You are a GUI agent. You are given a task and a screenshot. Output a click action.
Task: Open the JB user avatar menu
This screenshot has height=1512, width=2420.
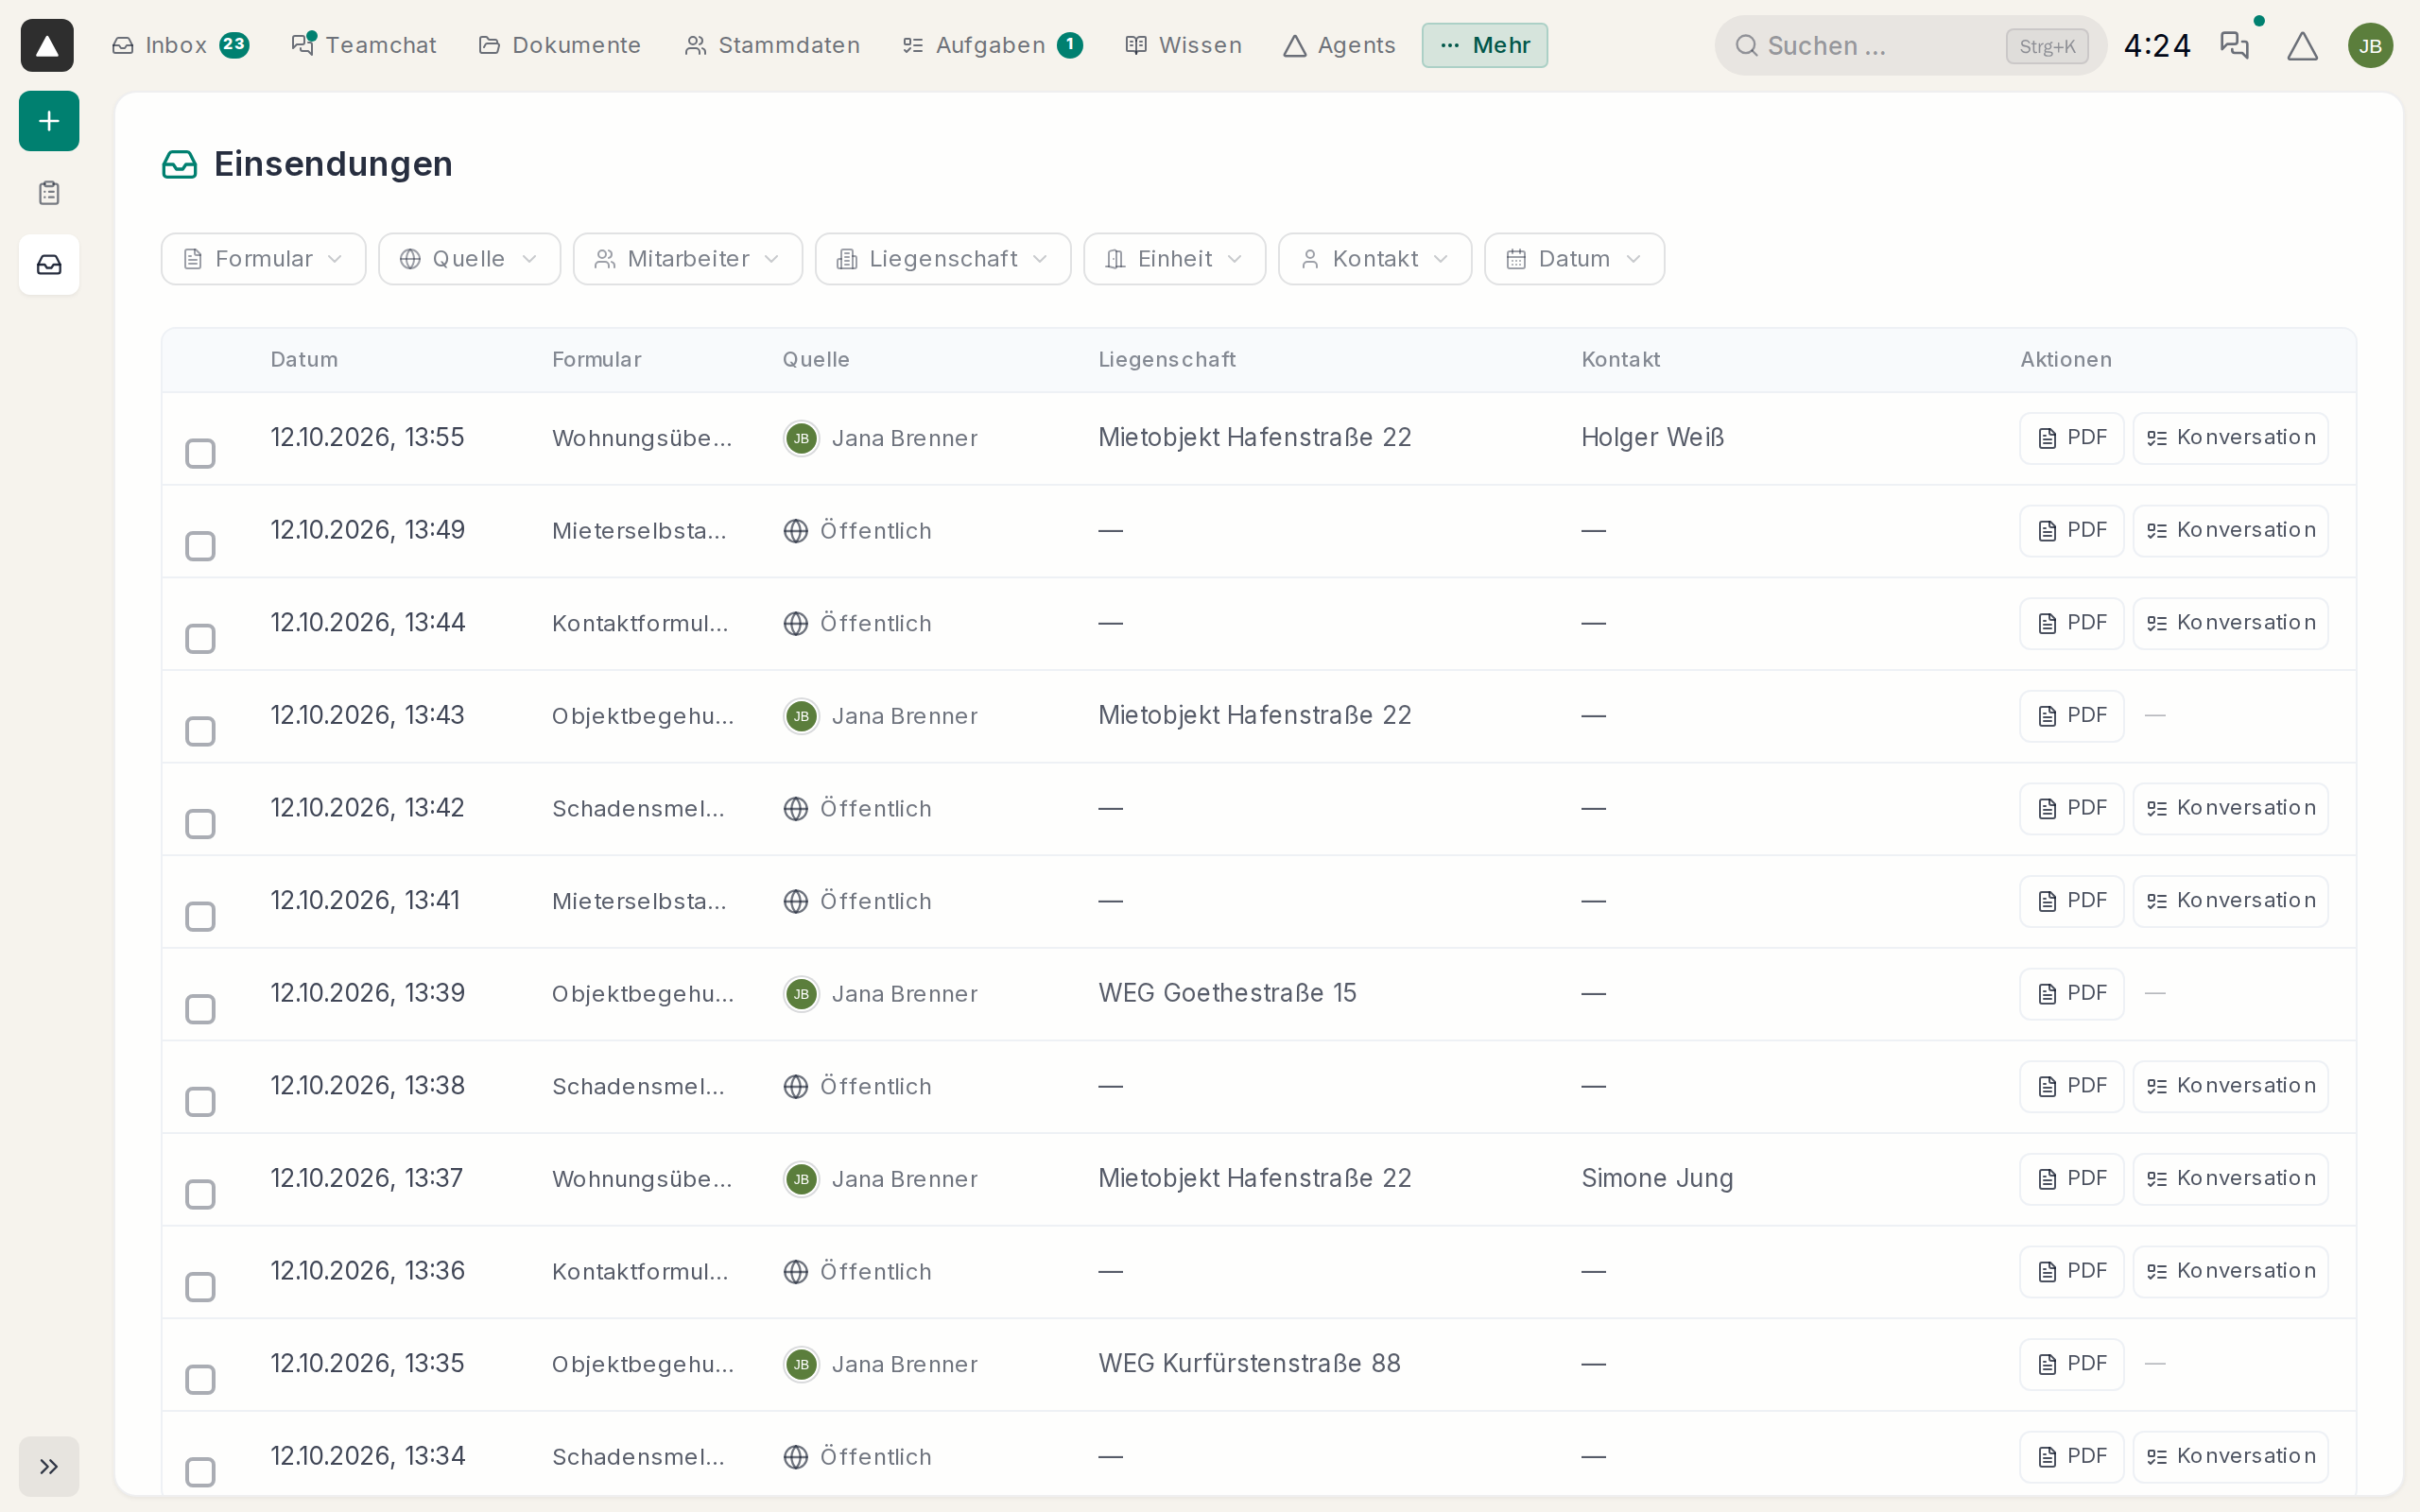click(2370, 45)
